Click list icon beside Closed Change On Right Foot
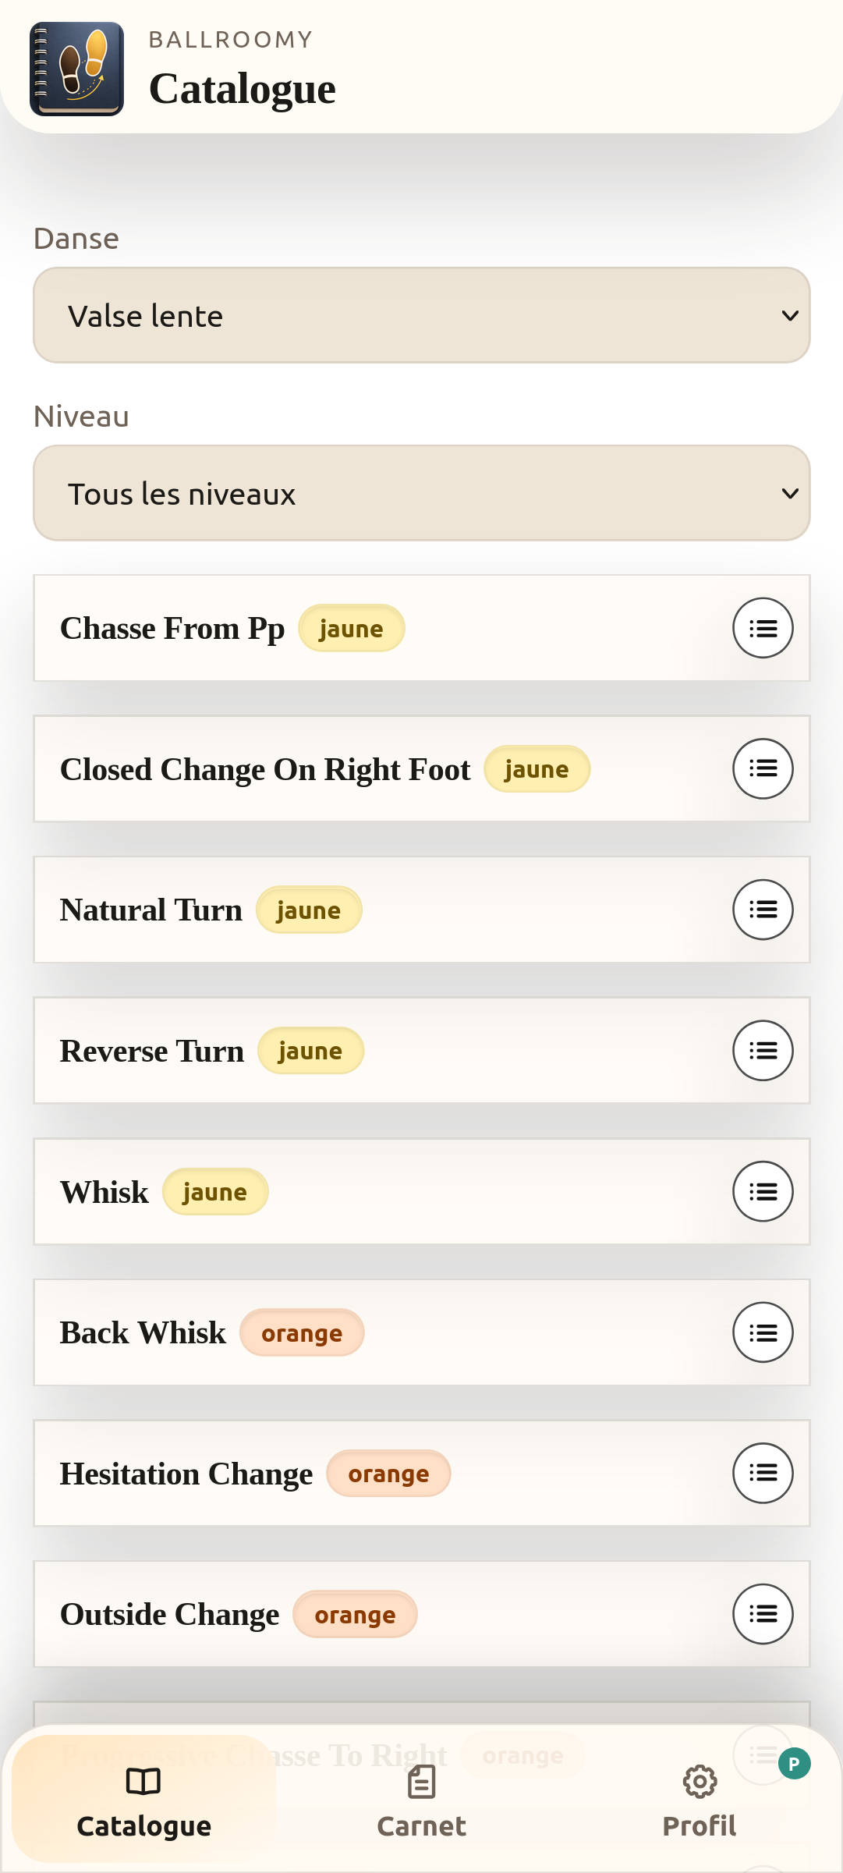Screen dimensions: 843x1873 coord(763,769)
